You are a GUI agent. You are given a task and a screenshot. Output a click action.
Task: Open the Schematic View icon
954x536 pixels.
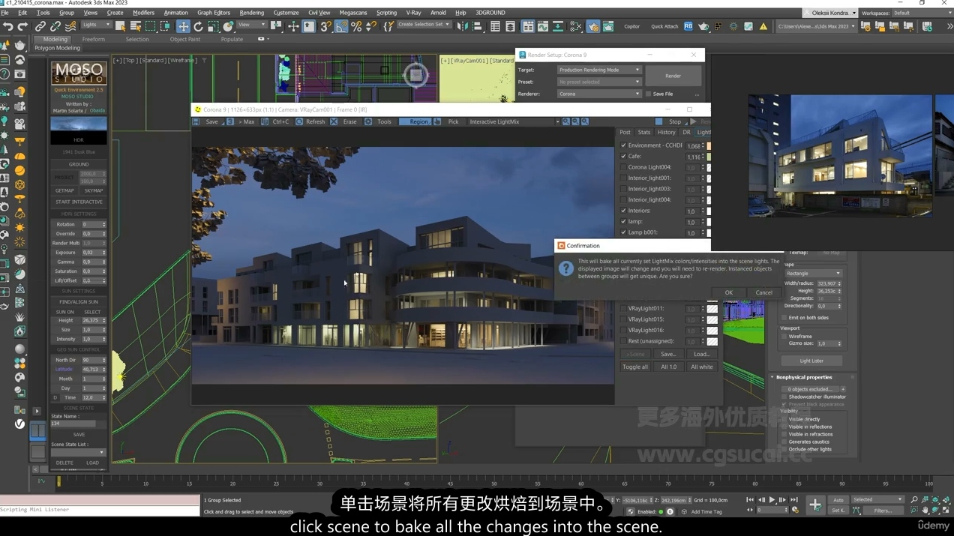pyautogui.click(x=575, y=26)
